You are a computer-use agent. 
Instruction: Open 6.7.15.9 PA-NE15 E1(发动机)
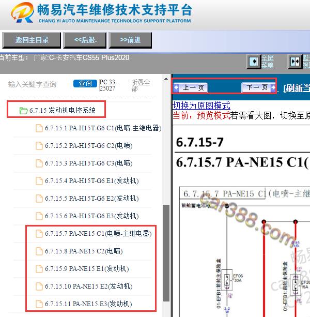pos(87,269)
